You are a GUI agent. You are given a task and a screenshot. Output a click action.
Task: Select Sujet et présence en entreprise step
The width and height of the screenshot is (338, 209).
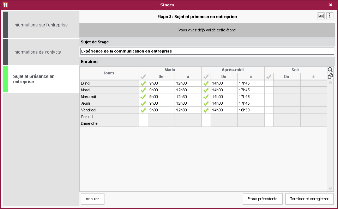click(41, 79)
